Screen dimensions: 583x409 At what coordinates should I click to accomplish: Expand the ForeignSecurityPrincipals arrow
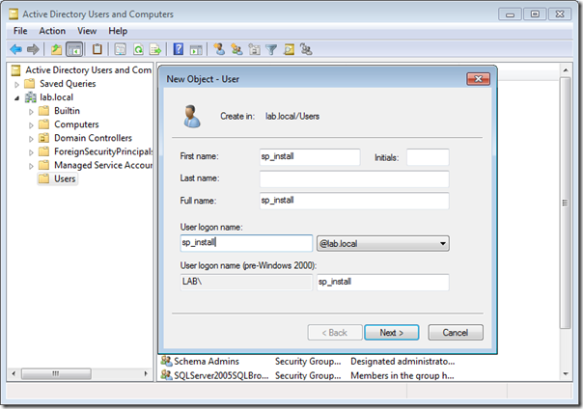pos(31,152)
